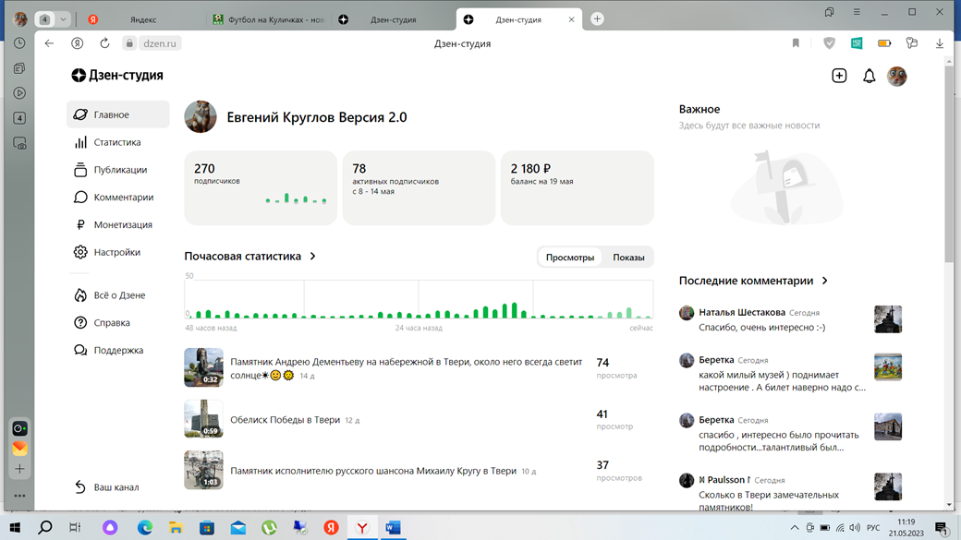Expand the tab group dropdown arrow

pos(63,19)
